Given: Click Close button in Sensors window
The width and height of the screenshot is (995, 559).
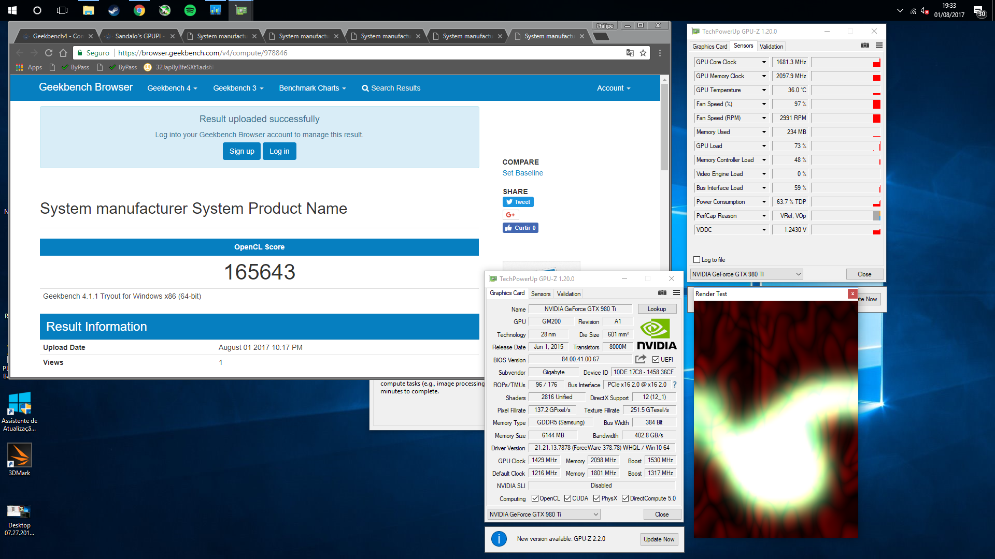Looking at the screenshot, I should pos(864,274).
